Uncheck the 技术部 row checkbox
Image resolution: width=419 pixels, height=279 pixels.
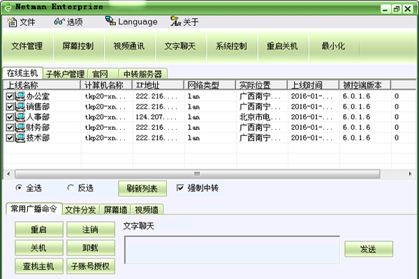pyautogui.click(x=10, y=138)
